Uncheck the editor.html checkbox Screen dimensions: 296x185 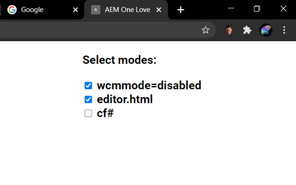(88, 99)
